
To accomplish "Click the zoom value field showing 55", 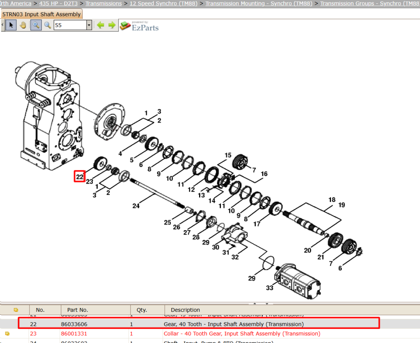I will click(x=70, y=25).
